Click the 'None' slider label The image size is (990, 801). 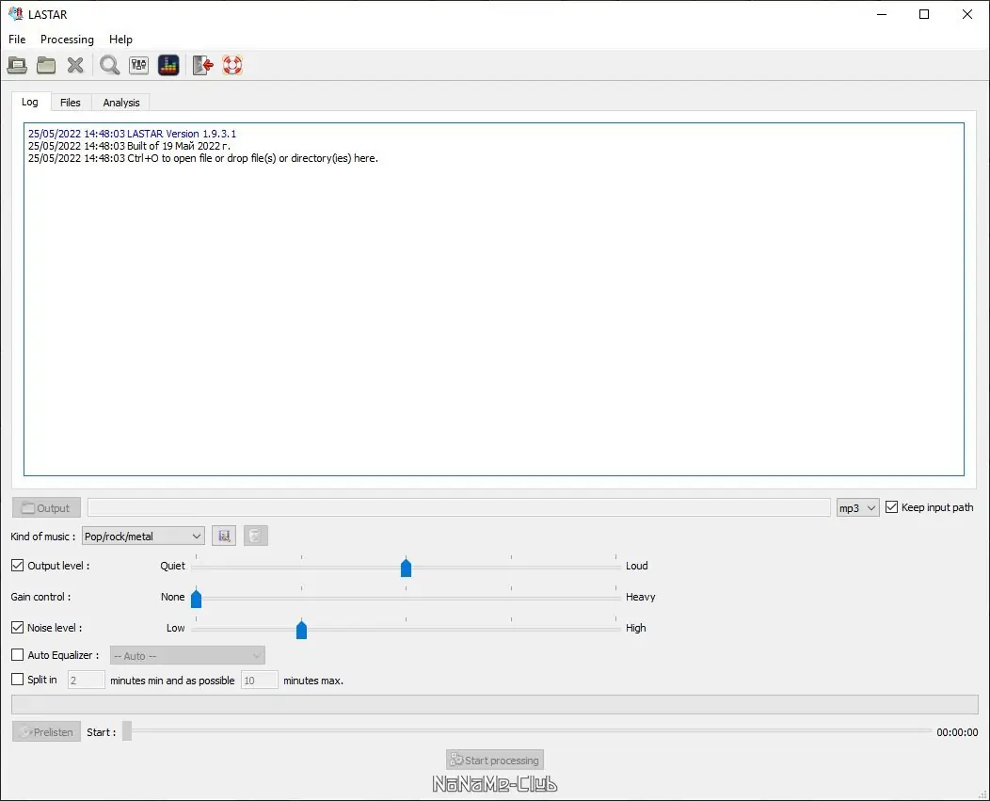point(172,597)
